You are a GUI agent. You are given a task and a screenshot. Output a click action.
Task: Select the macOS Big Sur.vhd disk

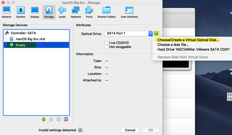click(36, 39)
